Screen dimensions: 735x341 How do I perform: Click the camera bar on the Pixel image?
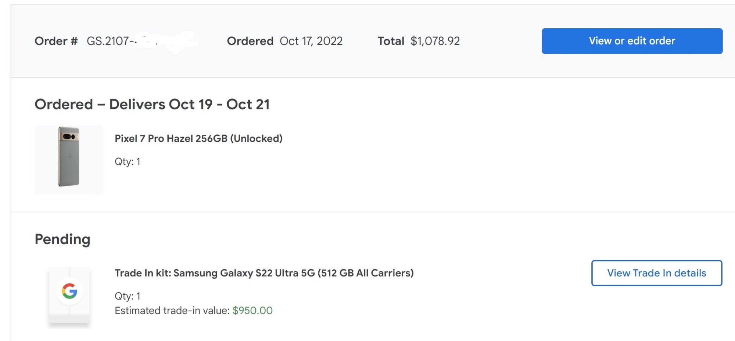click(x=69, y=137)
